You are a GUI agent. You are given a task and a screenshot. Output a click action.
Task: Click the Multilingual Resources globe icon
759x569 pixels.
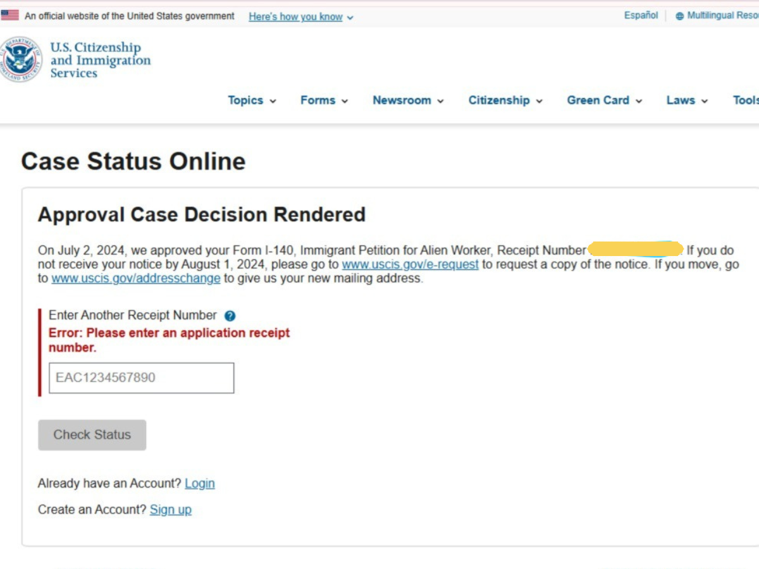click(x=680, y=16)
